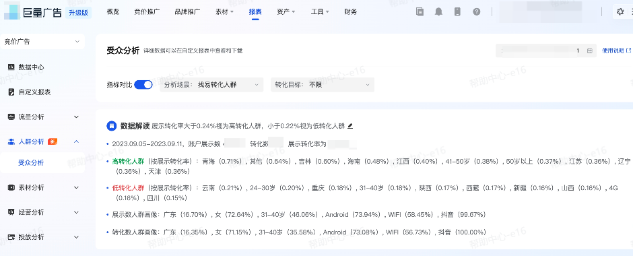
Task: Open the help question mark icon
Action: 477,11
